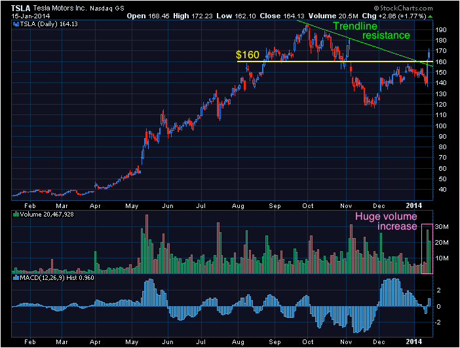Viewport: 460px width, 348px height.
Task: Click the '2014' label under price chart
Action: tap(414, 205)
